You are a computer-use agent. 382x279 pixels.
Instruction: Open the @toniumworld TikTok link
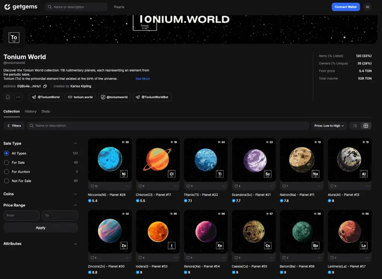pos(114,97)
